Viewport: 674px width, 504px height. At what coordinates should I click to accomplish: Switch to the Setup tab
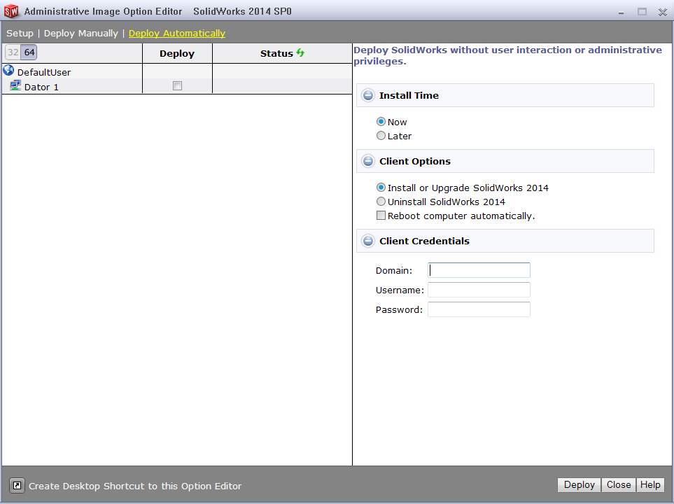(x=20, y=33)
